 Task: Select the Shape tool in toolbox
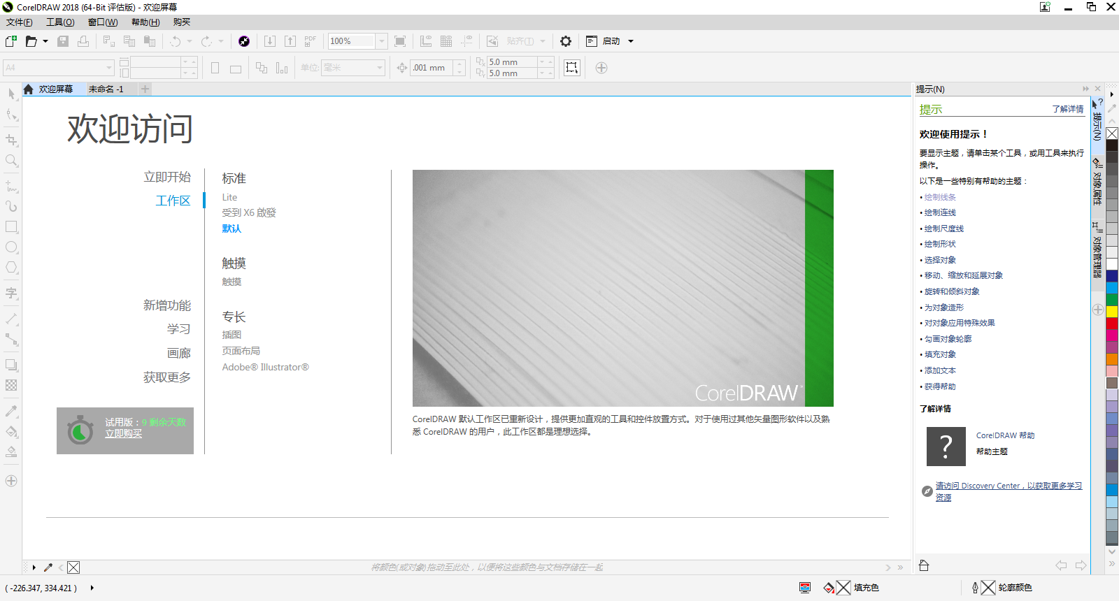(11, 115)
